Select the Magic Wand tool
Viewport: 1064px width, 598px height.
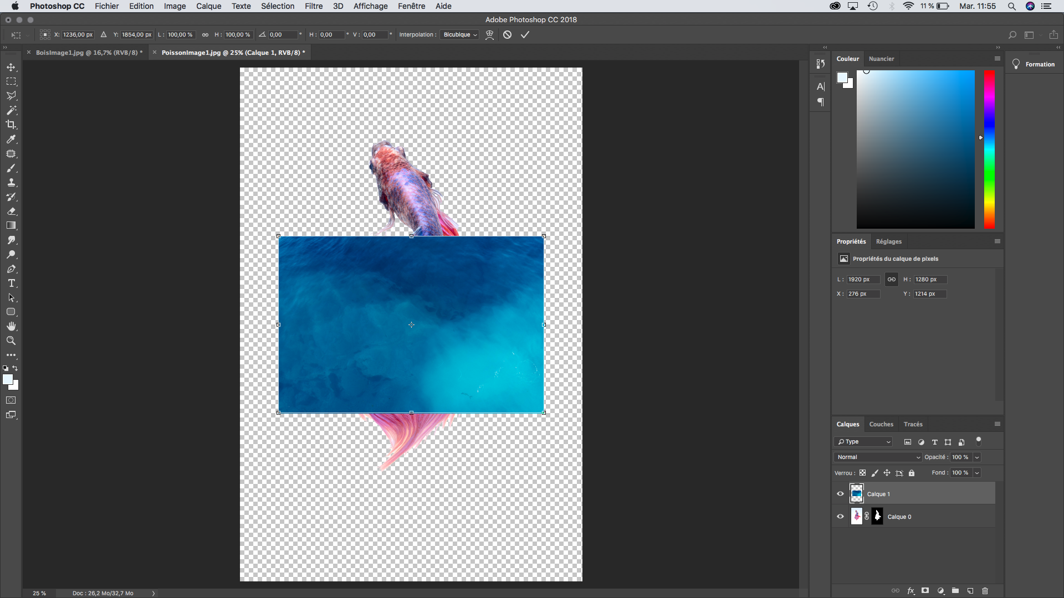[11, 110]
